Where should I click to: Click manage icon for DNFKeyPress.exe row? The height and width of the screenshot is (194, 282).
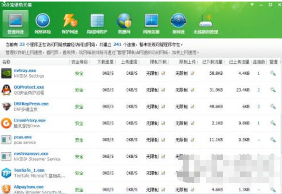pos(273,106)
